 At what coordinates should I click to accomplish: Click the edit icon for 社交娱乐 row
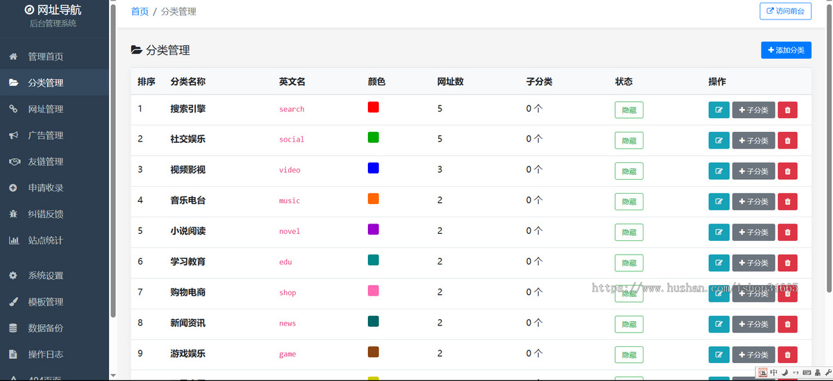click(718, 140)
